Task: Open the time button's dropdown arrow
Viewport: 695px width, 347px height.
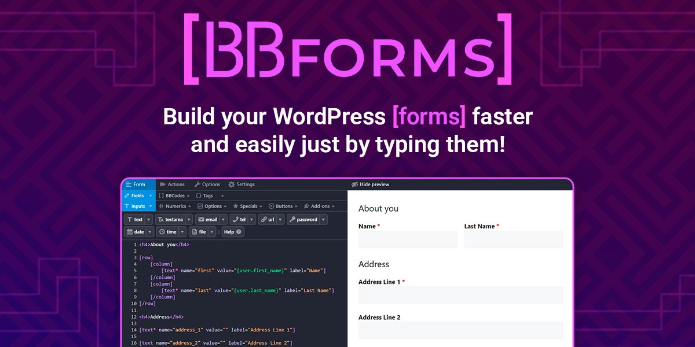Action: tap(182, 232)
